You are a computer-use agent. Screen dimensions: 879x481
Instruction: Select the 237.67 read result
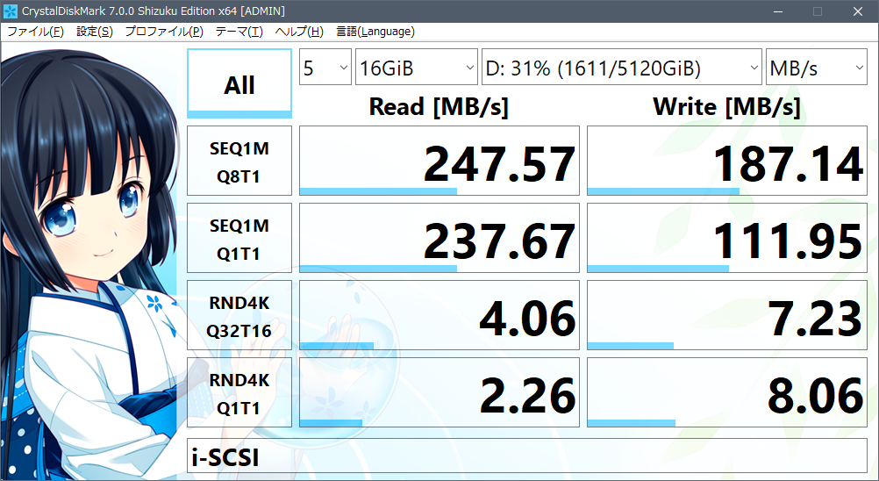point(439,238)
